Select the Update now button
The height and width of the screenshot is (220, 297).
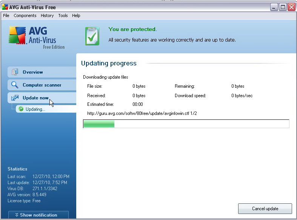42,98
